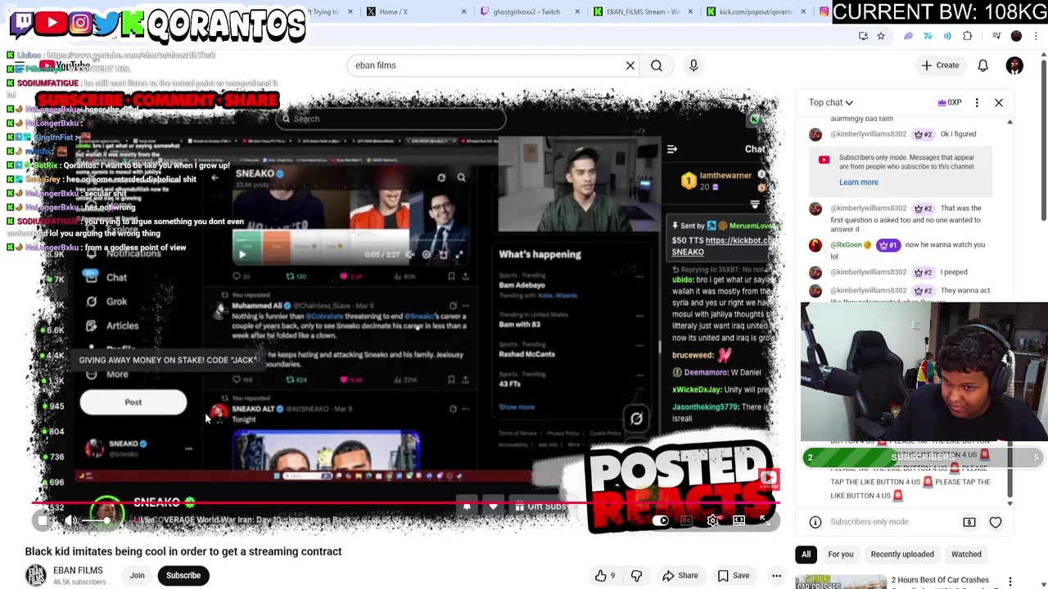Select the 'For you' filter chip
This screenshot has width=1048, height=589.
pyautogui.click(x=840, y=555)
